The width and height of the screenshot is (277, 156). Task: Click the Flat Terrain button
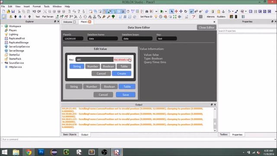point(48,16)
